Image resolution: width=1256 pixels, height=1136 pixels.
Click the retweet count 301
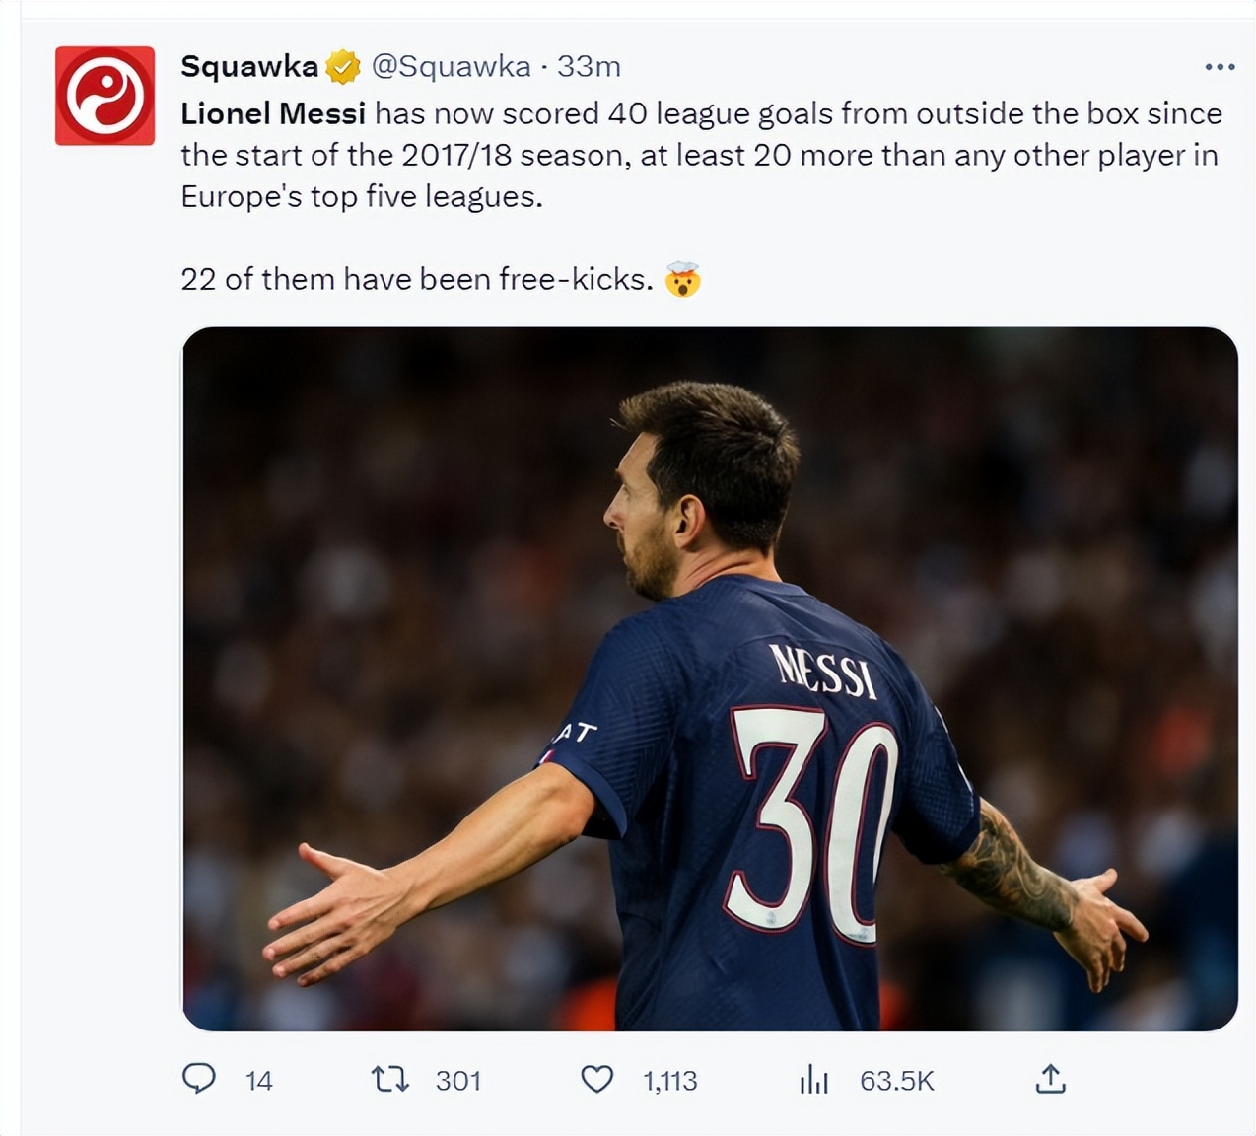pyautogui.click(x=458, y=1081)
